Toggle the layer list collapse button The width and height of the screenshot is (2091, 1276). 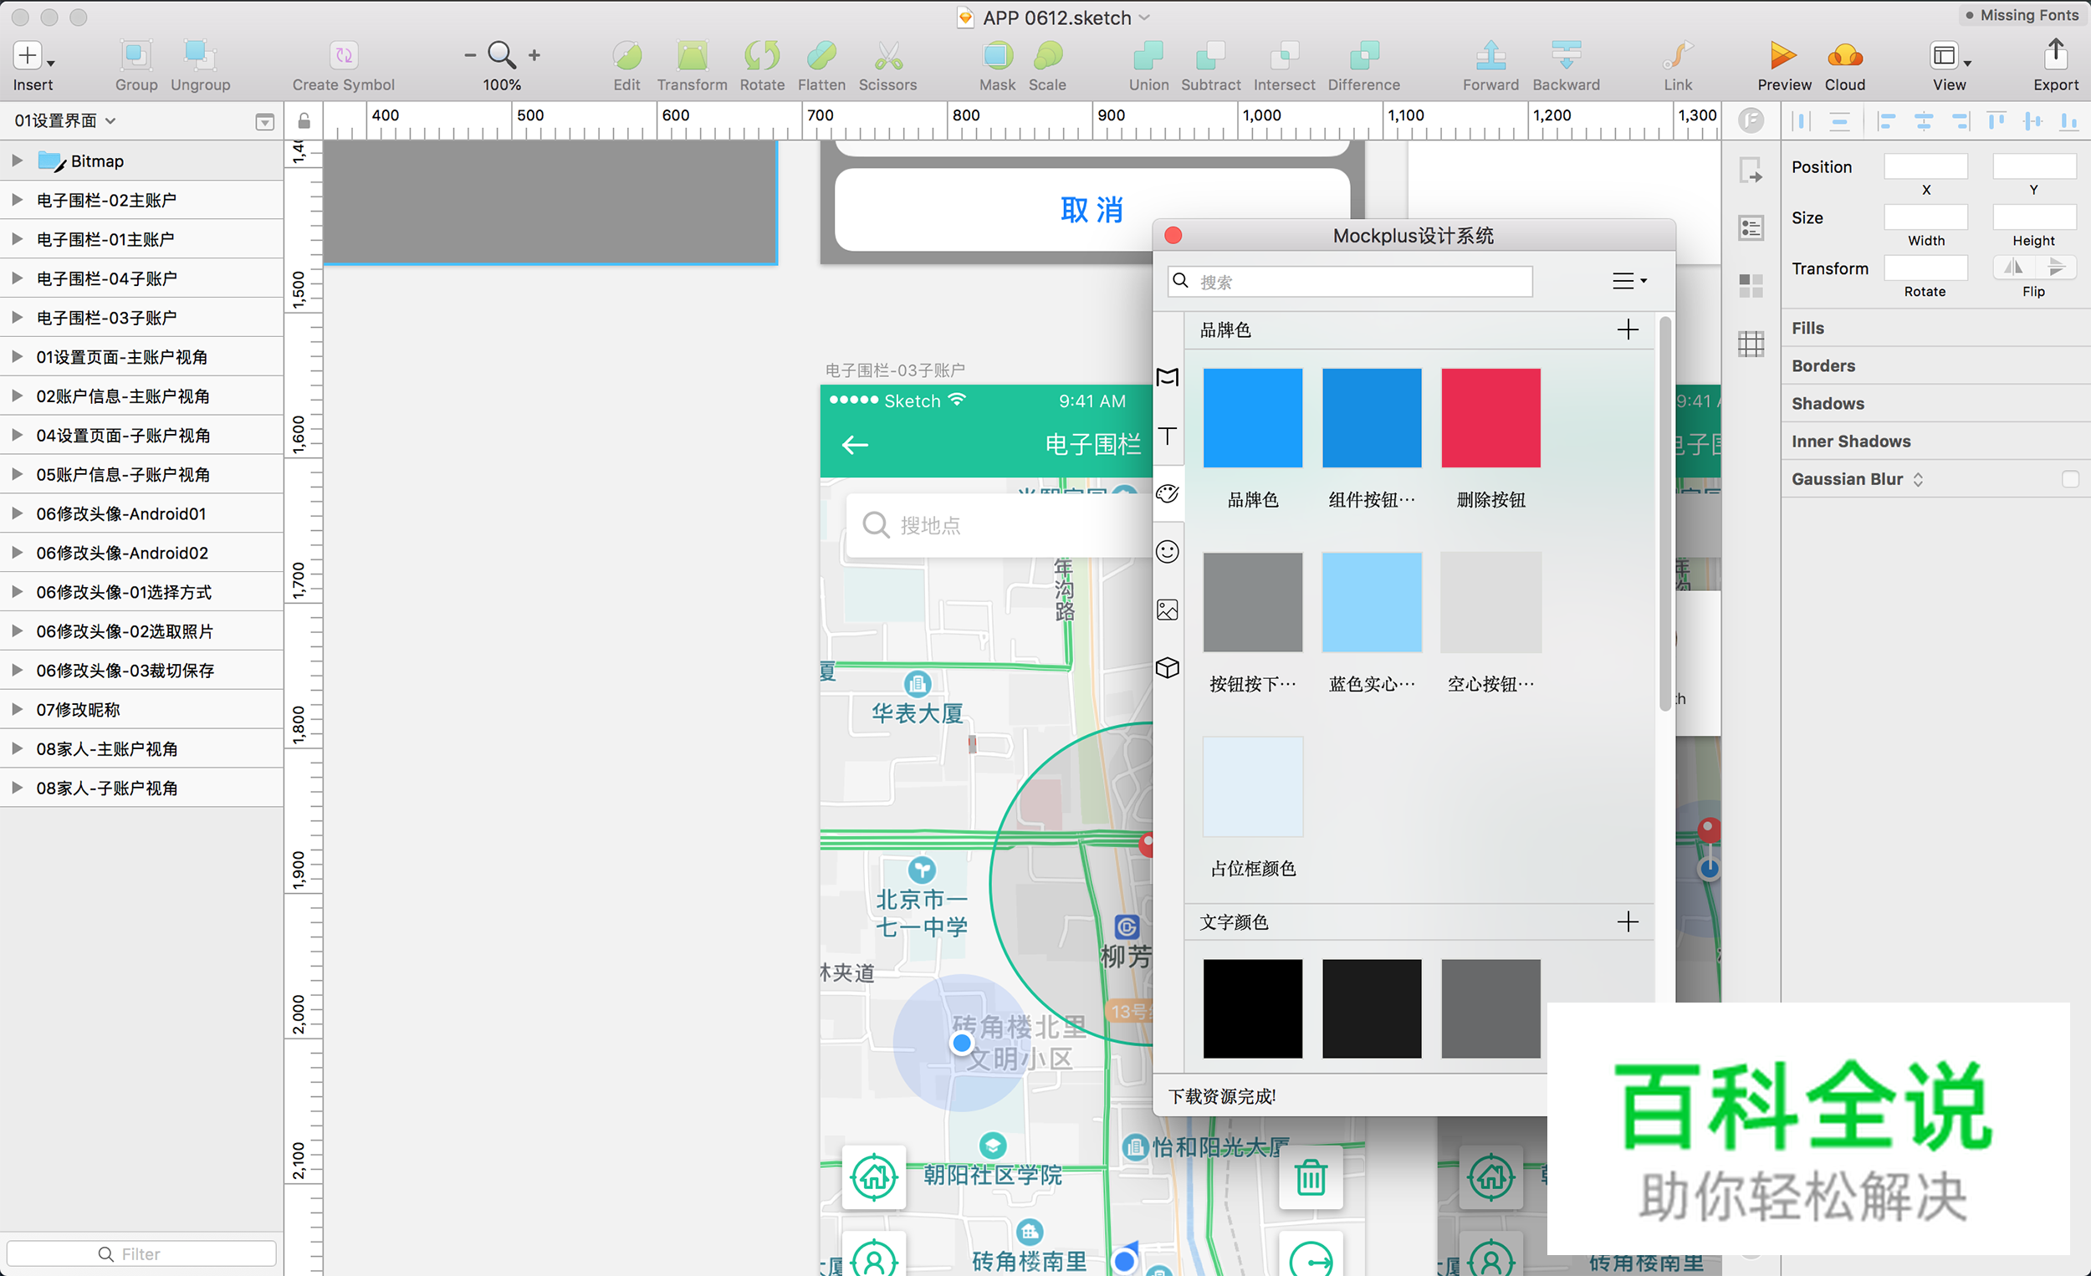[x=265, y=121]
